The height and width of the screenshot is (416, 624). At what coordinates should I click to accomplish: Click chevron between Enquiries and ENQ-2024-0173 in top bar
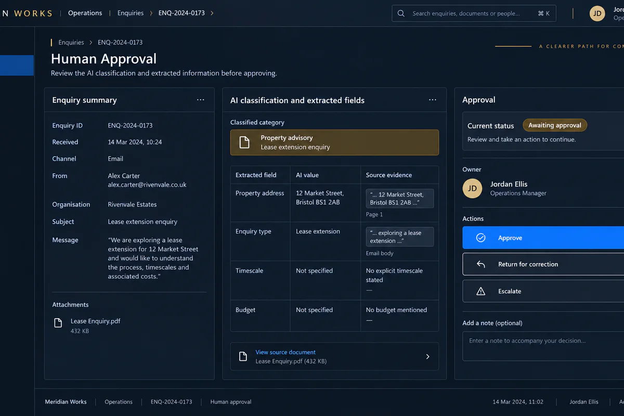[x=151, y=13]
